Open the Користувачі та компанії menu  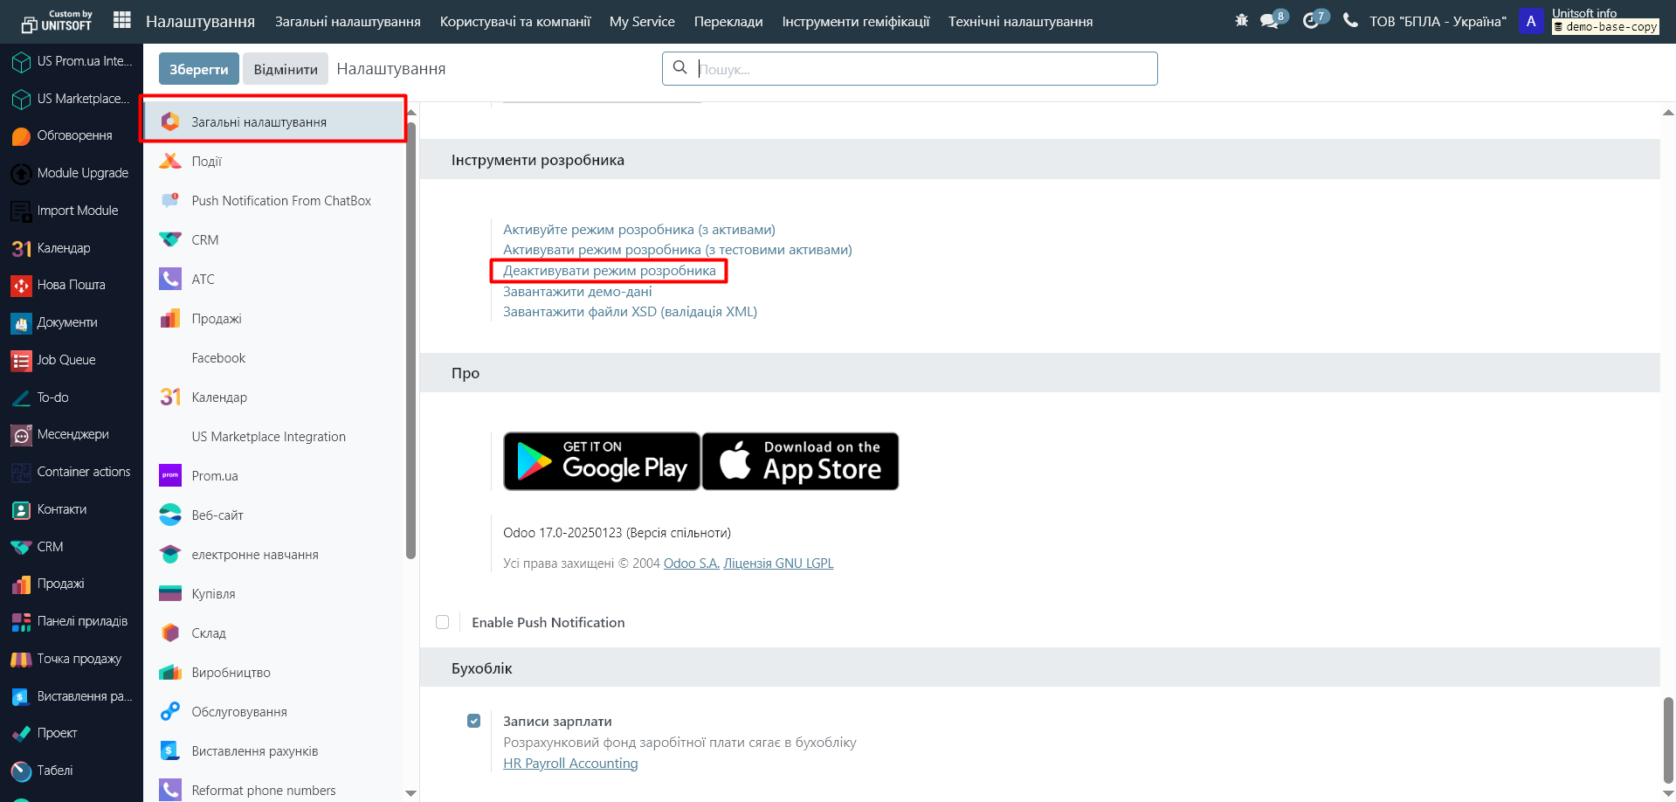[514, 21]
